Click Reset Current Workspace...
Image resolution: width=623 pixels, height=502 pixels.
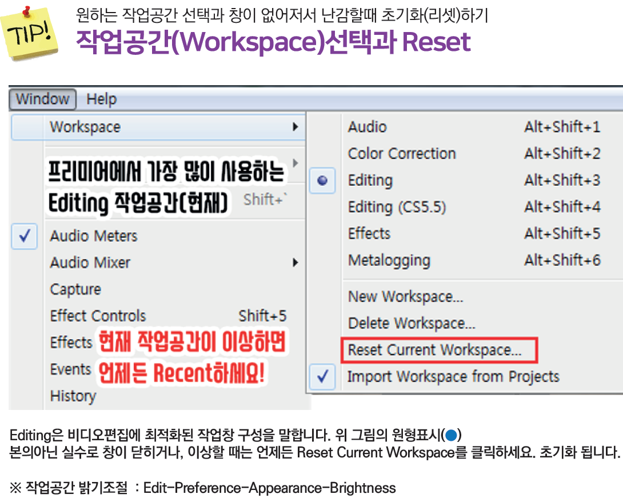[439, 350]
